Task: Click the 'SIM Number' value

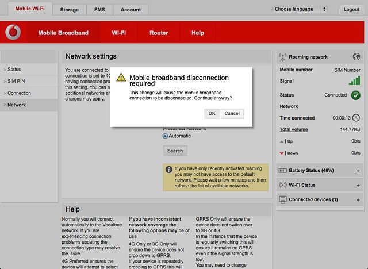Action: (347, 70)
